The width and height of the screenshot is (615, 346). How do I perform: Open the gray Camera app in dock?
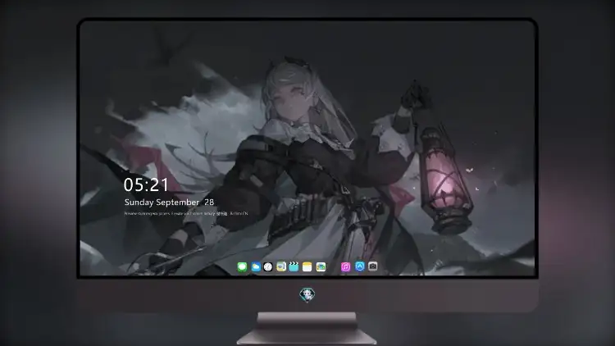click(x=372, y=266)
